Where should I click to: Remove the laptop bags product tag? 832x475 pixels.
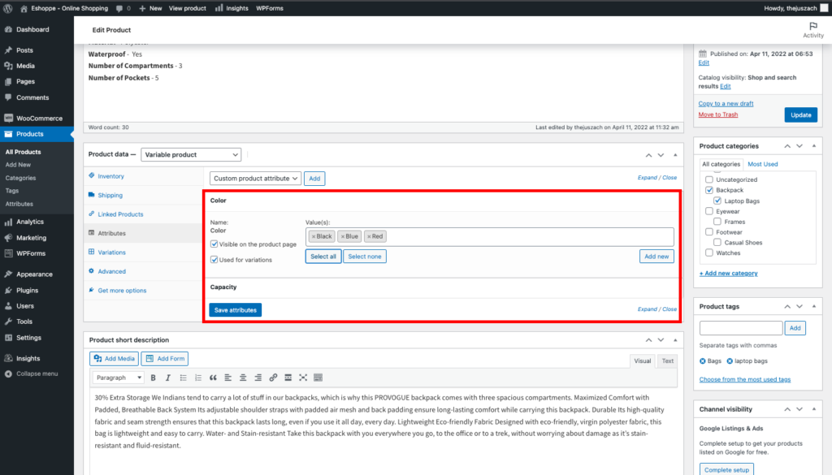point(730,361)
